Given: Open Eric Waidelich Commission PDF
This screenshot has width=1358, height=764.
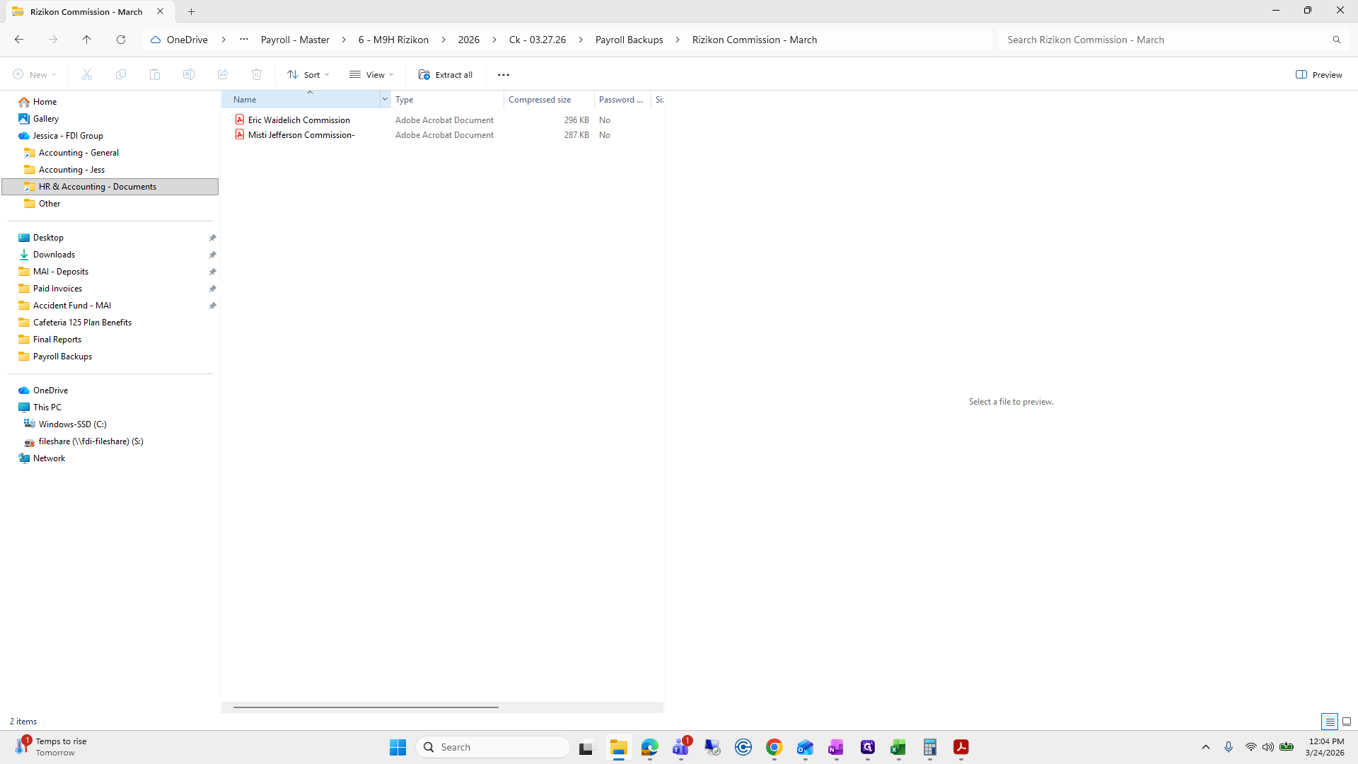Looking at the screenshot, I should pyautogui.click(x=298, y=120).
